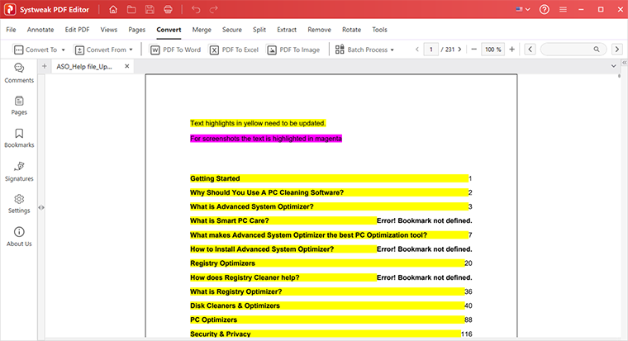Open About Us info icon

(x=19, y=236)
